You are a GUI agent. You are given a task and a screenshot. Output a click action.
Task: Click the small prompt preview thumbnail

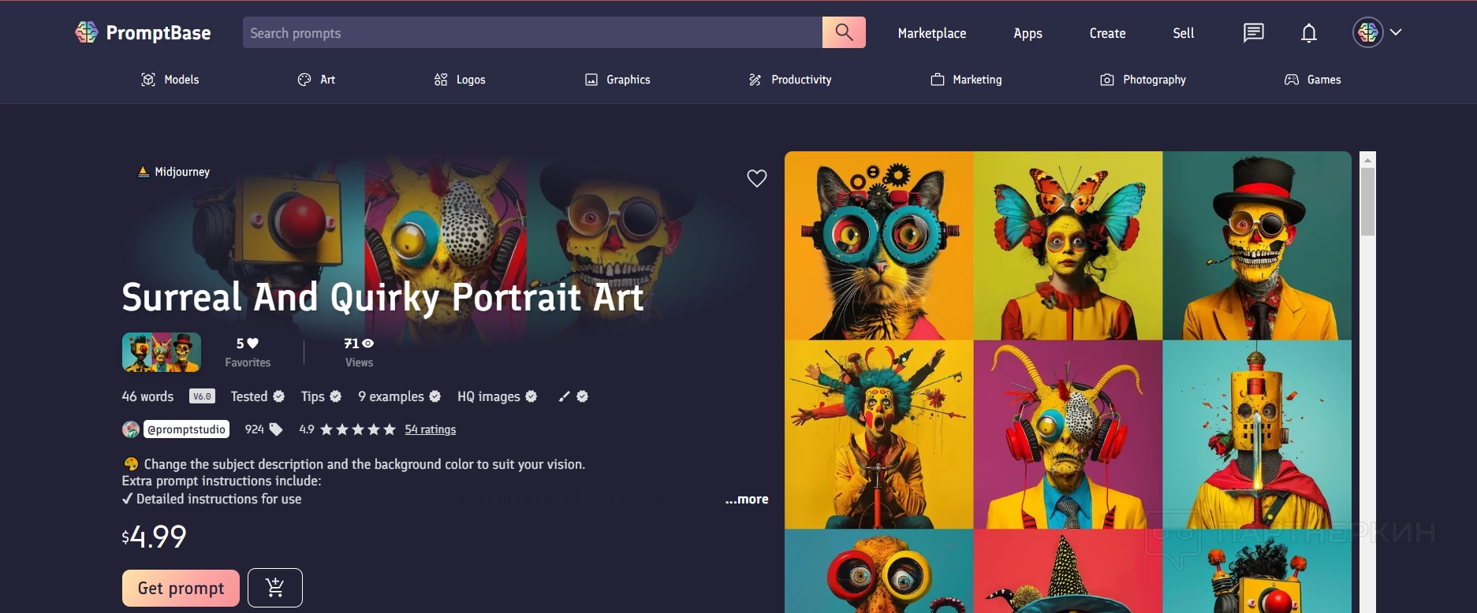[162, 352]
